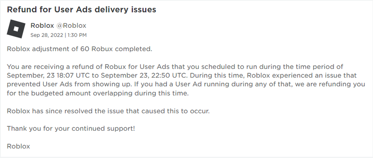The height and width of the screenshot is (158, 373).
Task: Click the September, 23 18:07 UTC text
Action: click(x=50, y=75)
